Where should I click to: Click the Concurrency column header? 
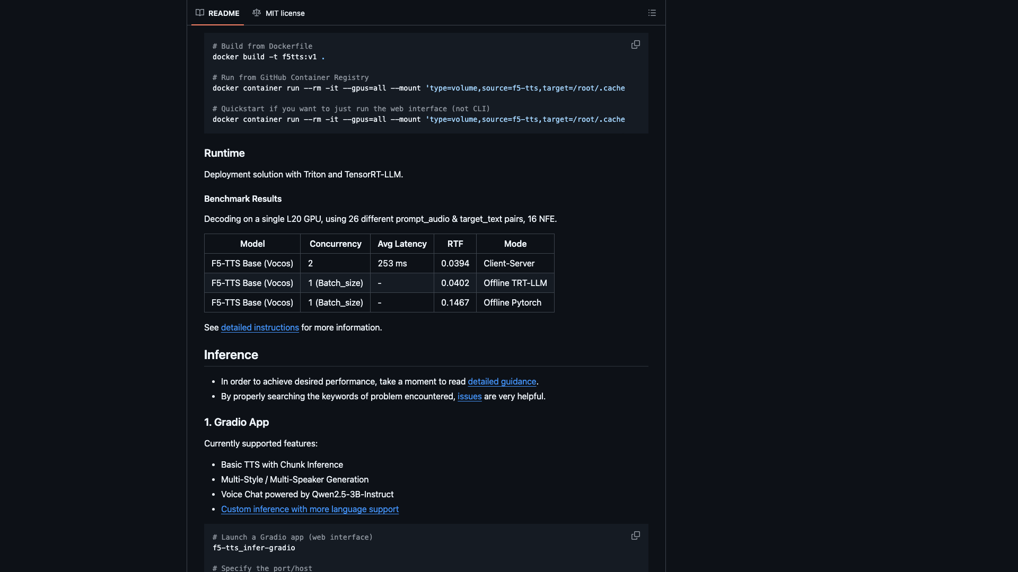pyautogui.click(x=336, y=244)
